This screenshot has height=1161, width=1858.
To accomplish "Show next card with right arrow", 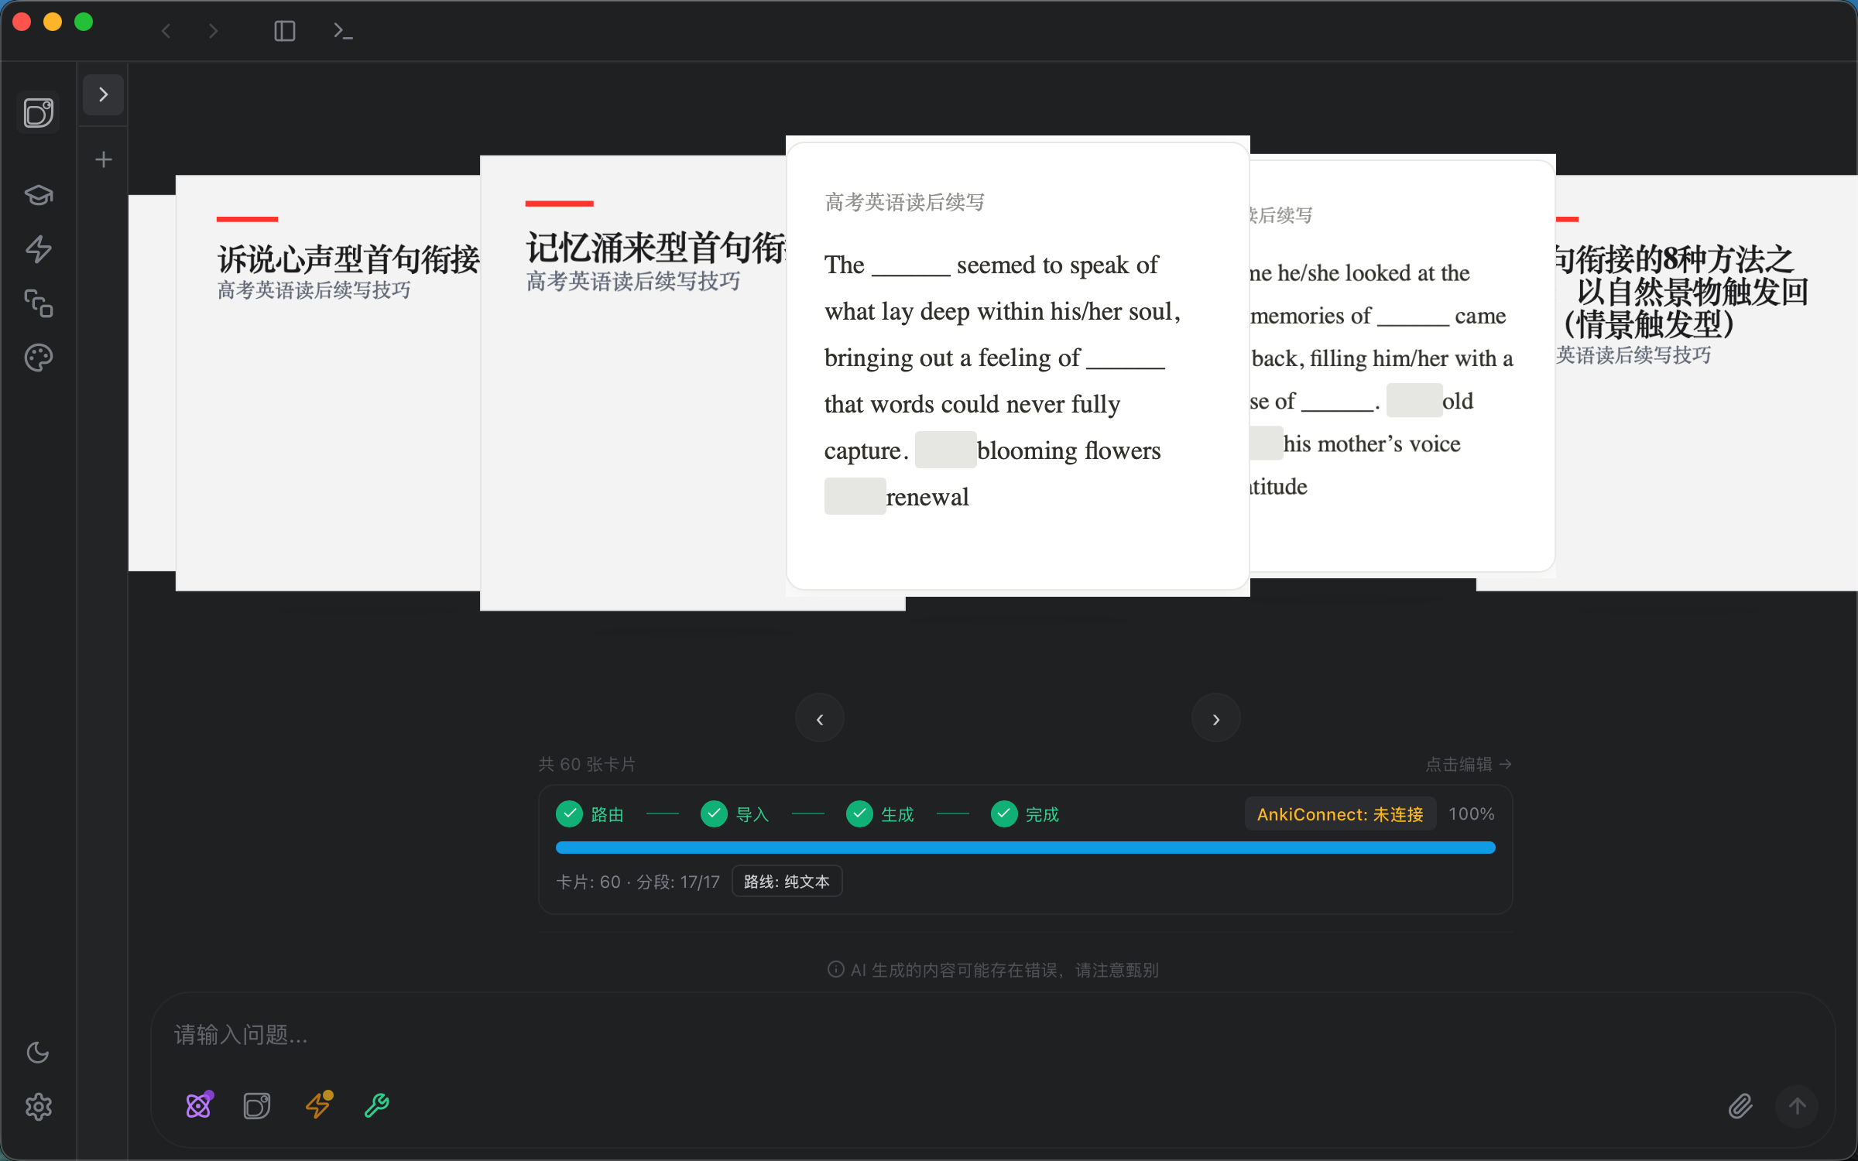I will [x=1215, y=719].
